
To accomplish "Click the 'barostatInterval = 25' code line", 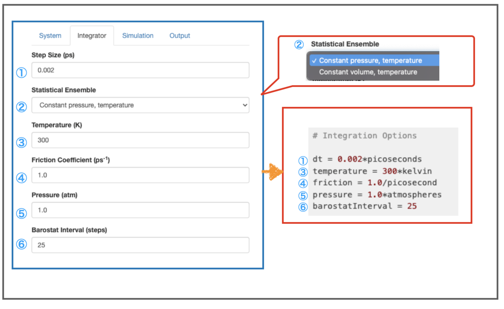I will pos(365,206).
